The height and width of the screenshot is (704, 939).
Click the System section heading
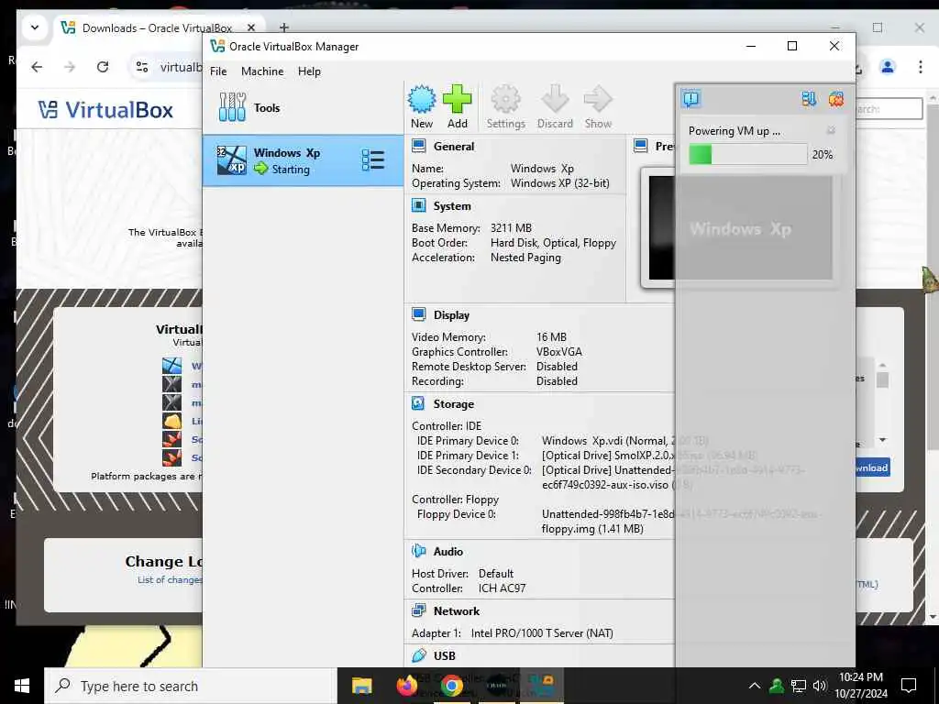point(452,206)
